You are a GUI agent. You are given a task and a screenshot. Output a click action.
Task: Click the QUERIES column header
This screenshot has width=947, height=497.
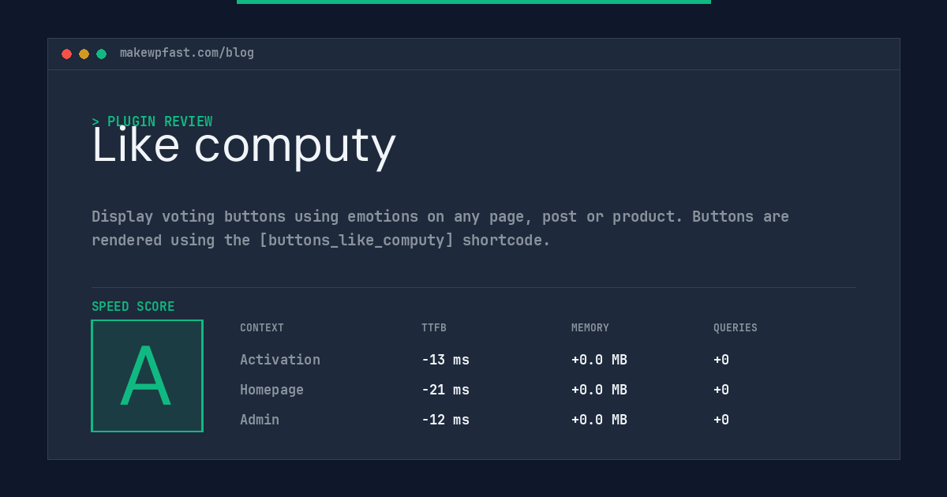[736, 328]
